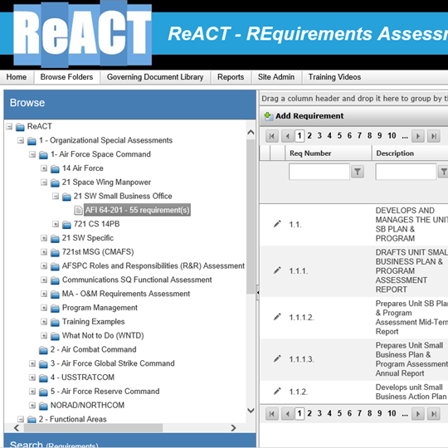448x448 pixels.
Task: Select What Not to Do (WNTD) folder
Action: 103,336
